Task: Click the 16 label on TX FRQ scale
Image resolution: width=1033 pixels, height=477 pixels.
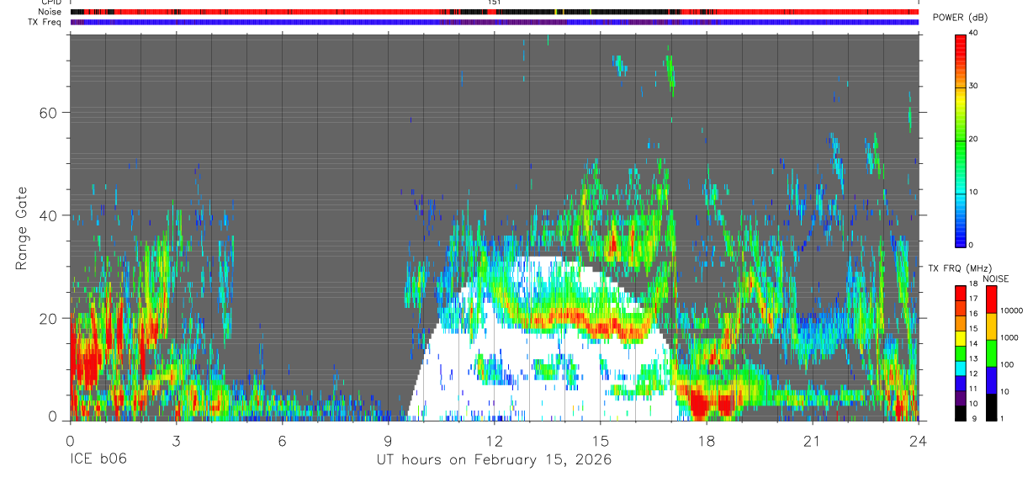Action: click(x=973, y=314)
